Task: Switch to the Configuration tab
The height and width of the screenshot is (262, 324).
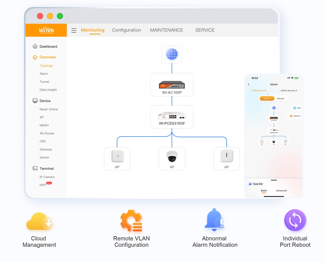Action: (x=126, y=30)
